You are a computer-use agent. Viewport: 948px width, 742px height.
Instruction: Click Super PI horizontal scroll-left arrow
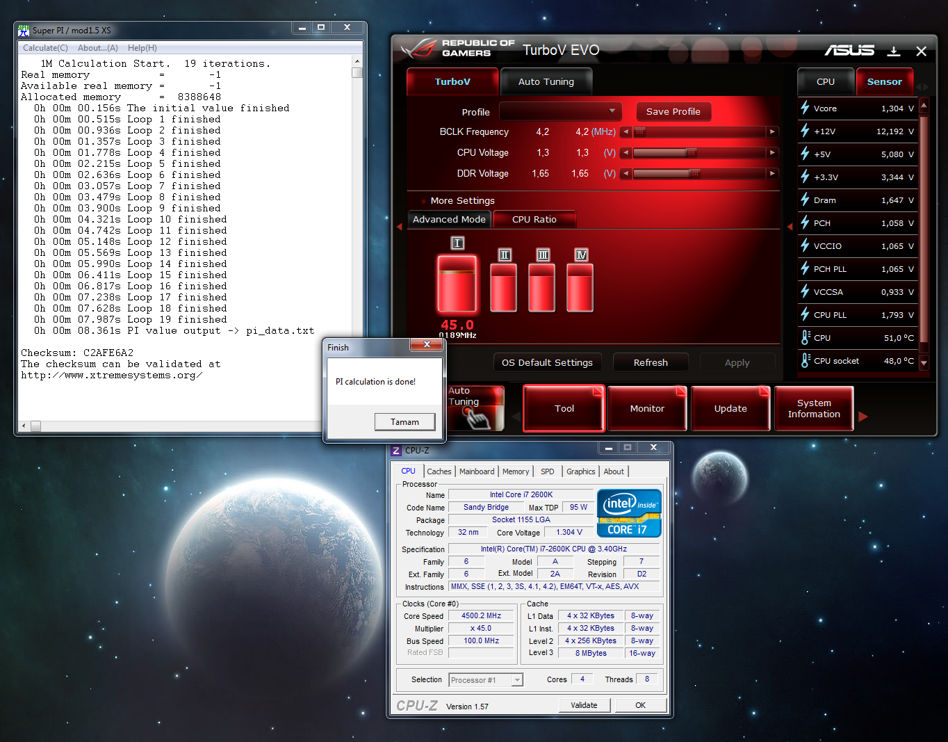tap(24, 426)
